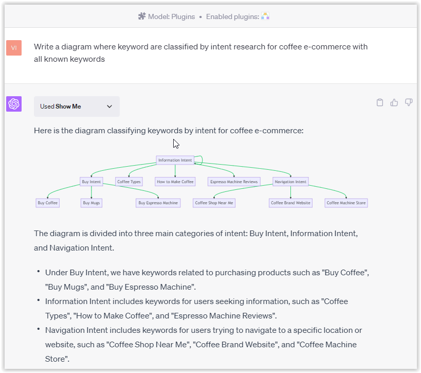Click the 'Coffee Brand Website' box

291,203
